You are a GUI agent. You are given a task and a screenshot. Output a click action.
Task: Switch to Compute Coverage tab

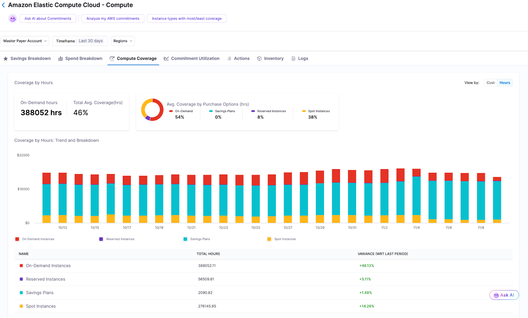133,59
